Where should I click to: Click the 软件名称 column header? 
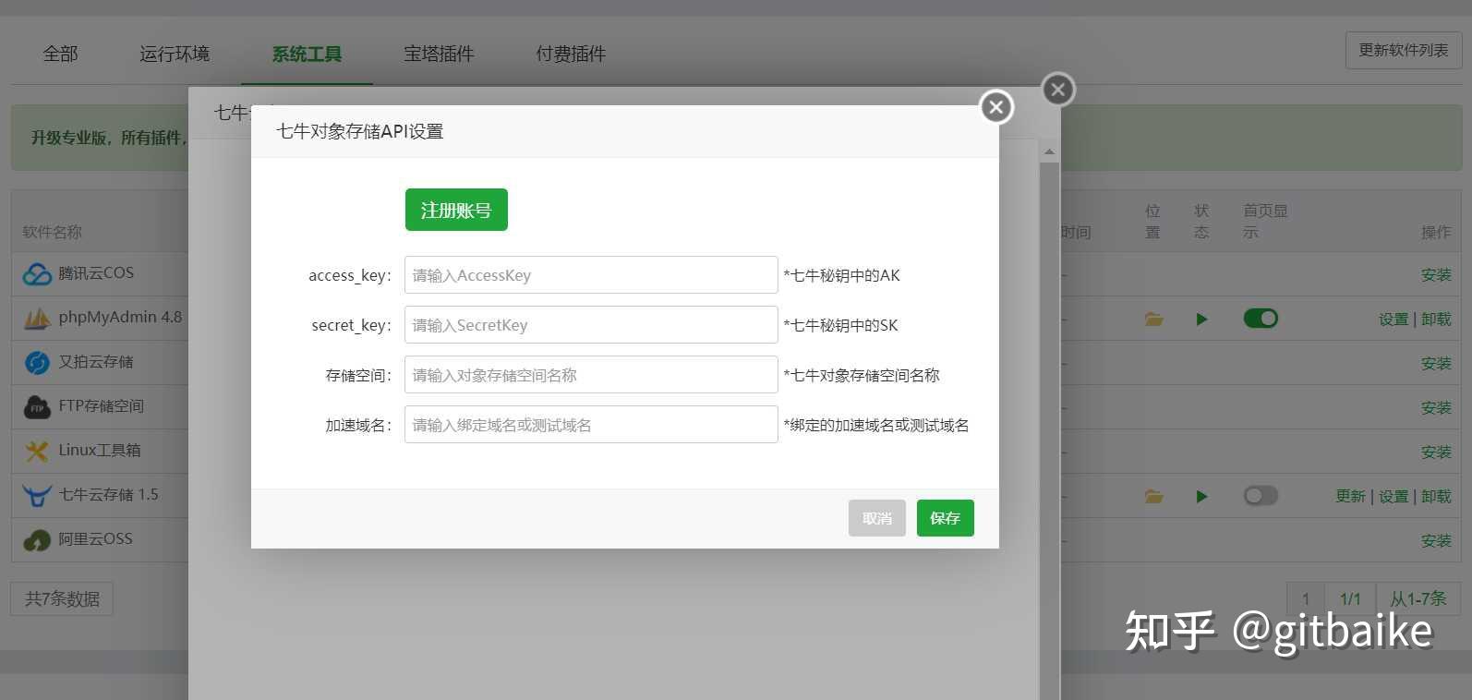click(x=52, y=233)
